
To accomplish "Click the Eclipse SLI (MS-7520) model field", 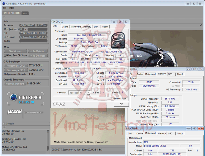I will [161, 146].
